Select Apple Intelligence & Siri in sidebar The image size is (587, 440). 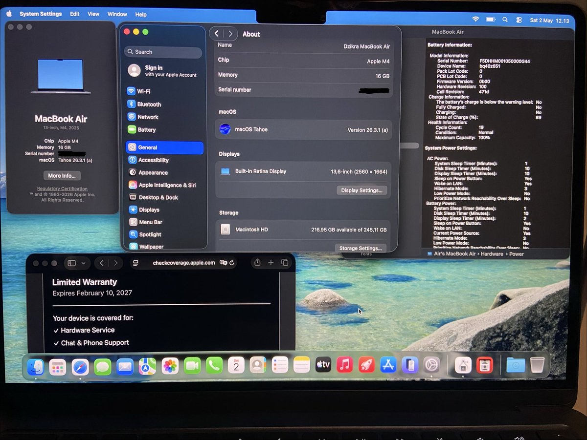164,185
